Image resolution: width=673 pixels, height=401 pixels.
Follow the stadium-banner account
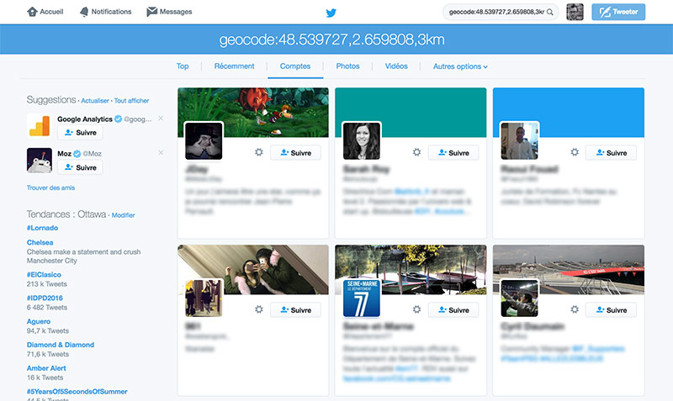coord(612,309)
